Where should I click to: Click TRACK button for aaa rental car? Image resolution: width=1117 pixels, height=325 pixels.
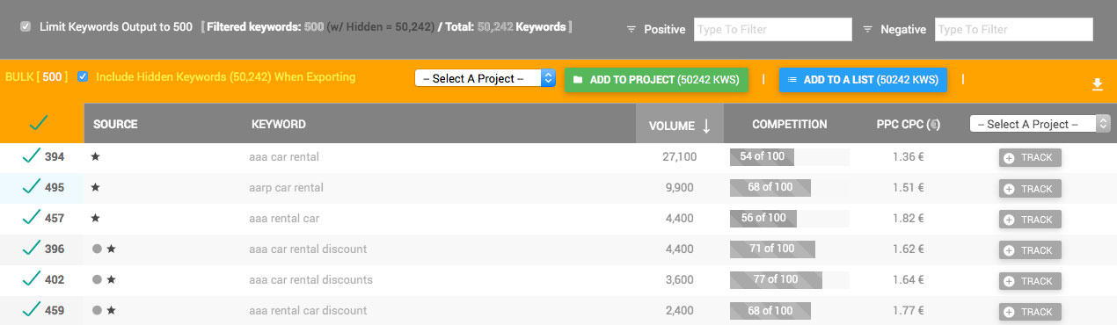pos(1030,220)
